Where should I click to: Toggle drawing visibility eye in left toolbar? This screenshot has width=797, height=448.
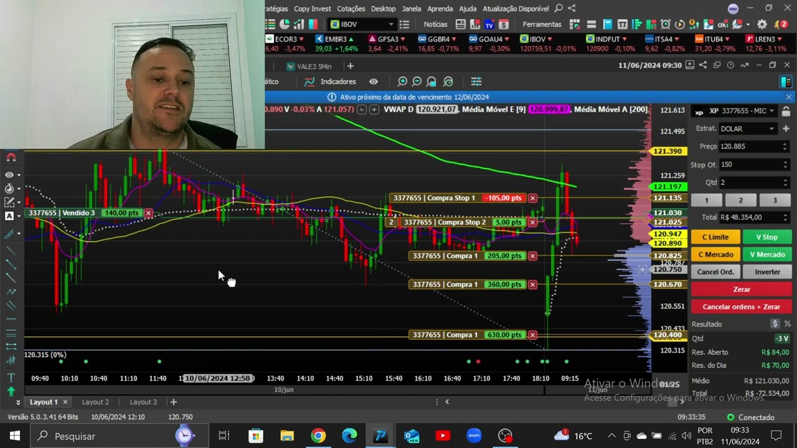tap(9, 175)
